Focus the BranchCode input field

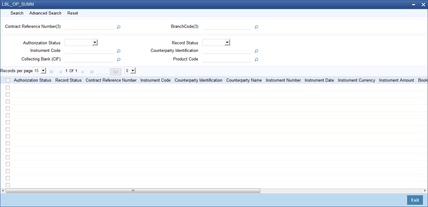click(227, 27)
